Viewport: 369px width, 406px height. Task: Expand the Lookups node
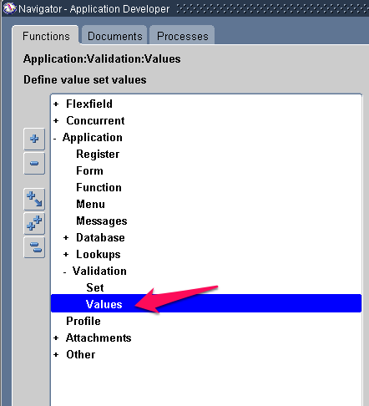(x=66, y=255)
